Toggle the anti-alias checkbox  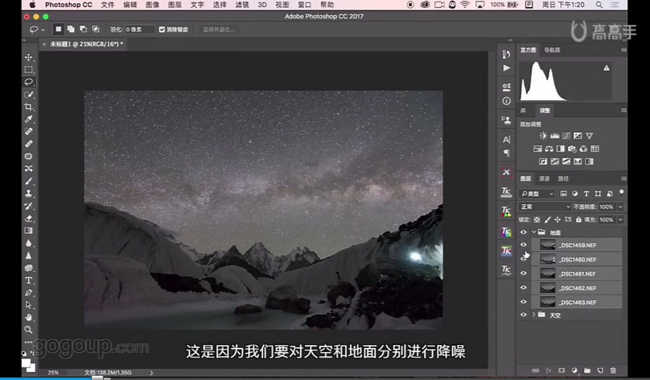click(162, 30)
